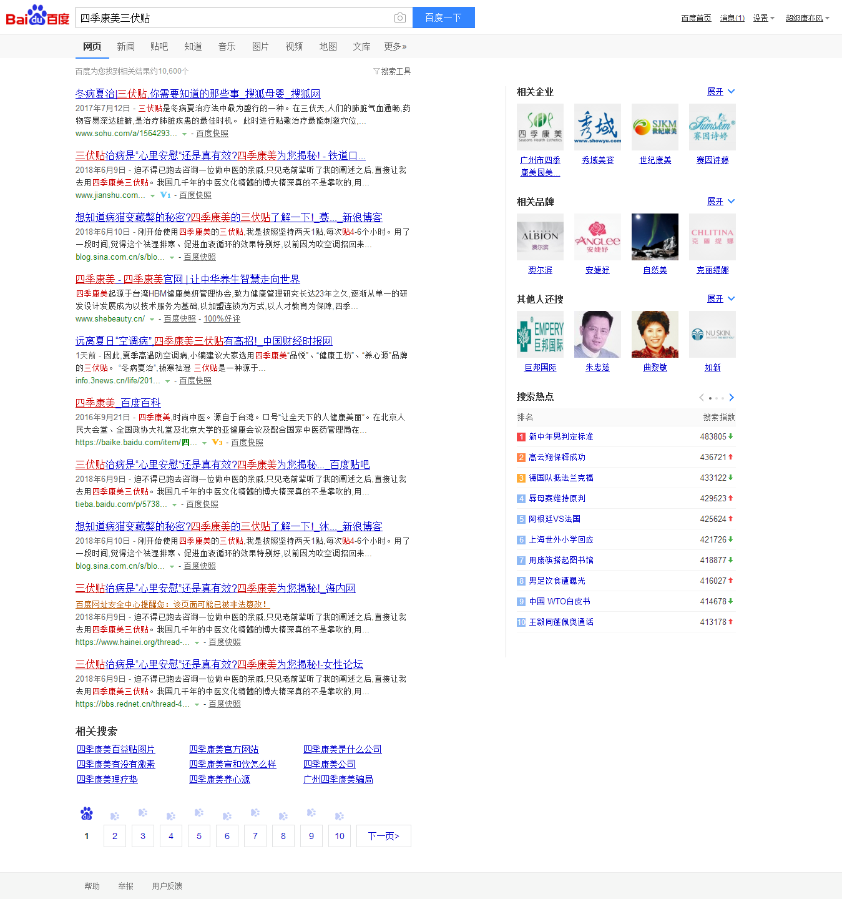The width and height of the screenshot is (842, 899).
Task: Open Empery 巨邦国际 logo thumbnail
Action: 540,335
